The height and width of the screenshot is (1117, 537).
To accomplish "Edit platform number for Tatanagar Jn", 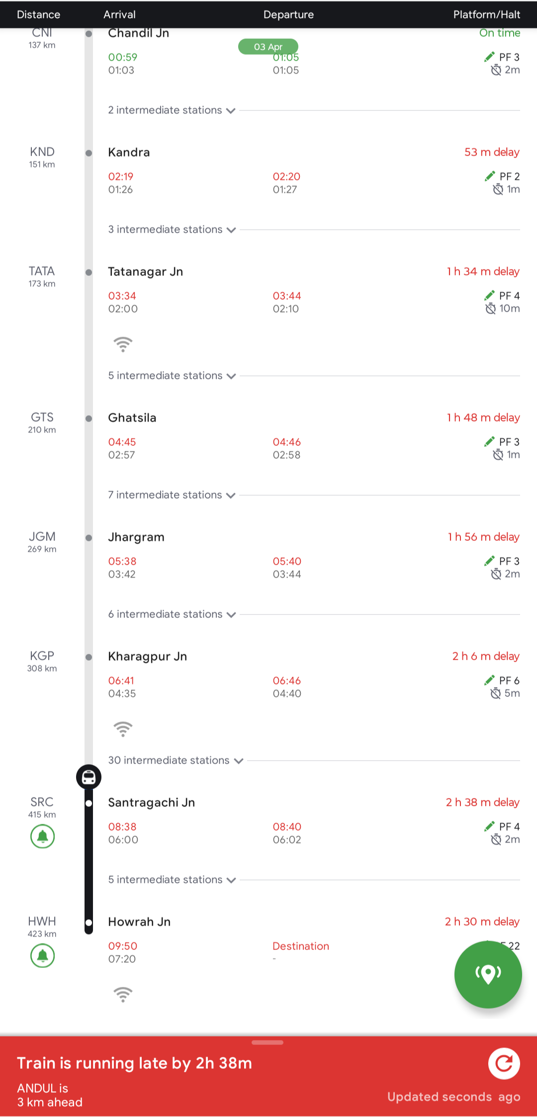I will tap(490, 296).
